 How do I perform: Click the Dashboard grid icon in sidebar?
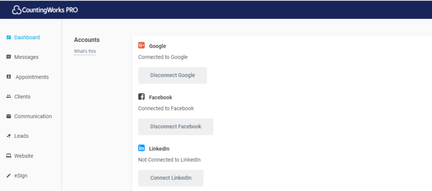tap(8, 37)
